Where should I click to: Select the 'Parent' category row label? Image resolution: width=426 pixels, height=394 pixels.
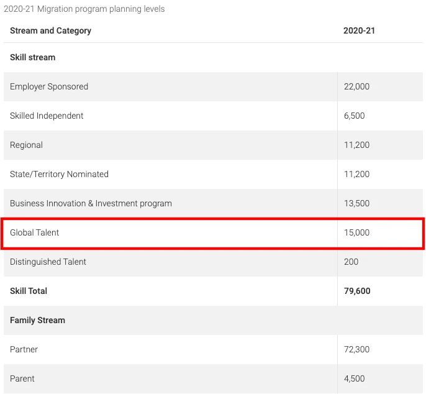click(22, 378)
